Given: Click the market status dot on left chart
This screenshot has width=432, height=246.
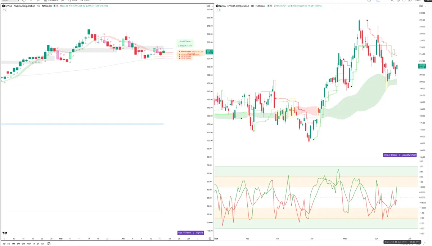Looking at the screenshot, I should tap(55, 6).
